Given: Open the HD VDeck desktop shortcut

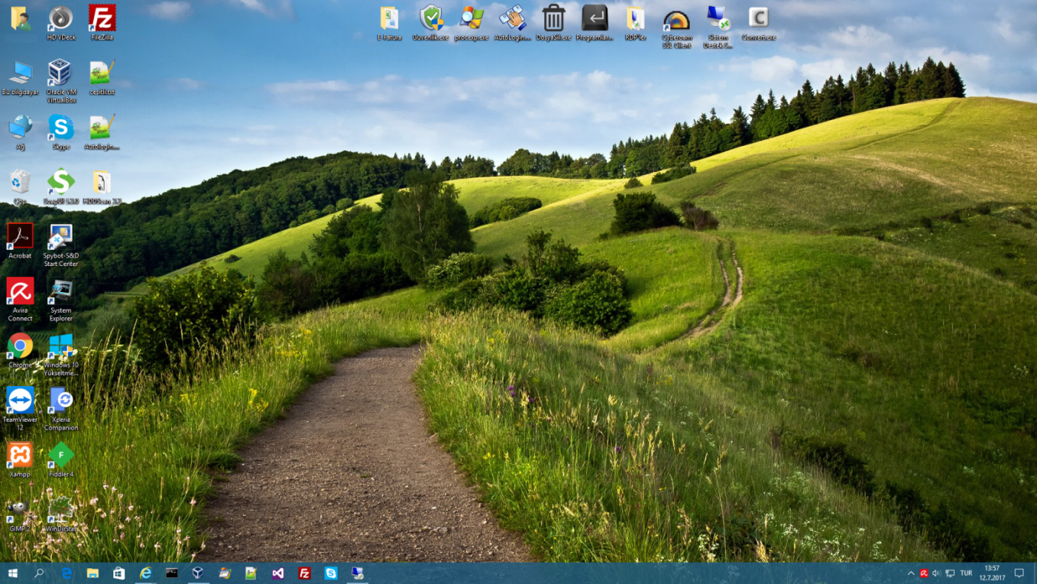Looking at the screenshot, I should point(61,22).
